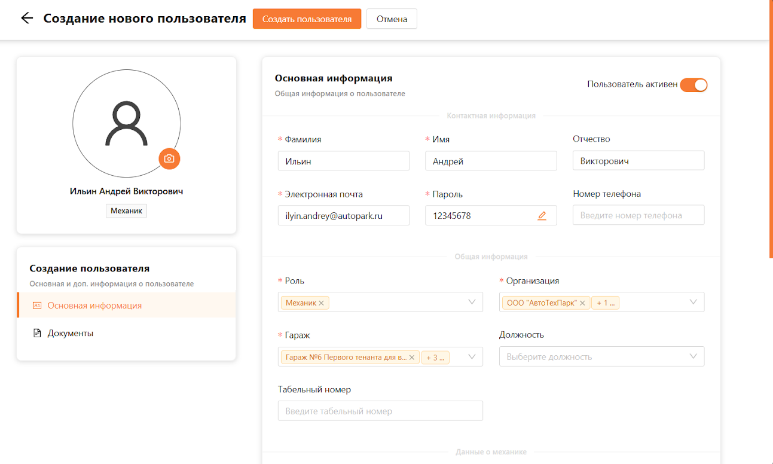Click the Электронная почта input field
Viewport: 773px width, 464px height.
[x=344, y=216]
